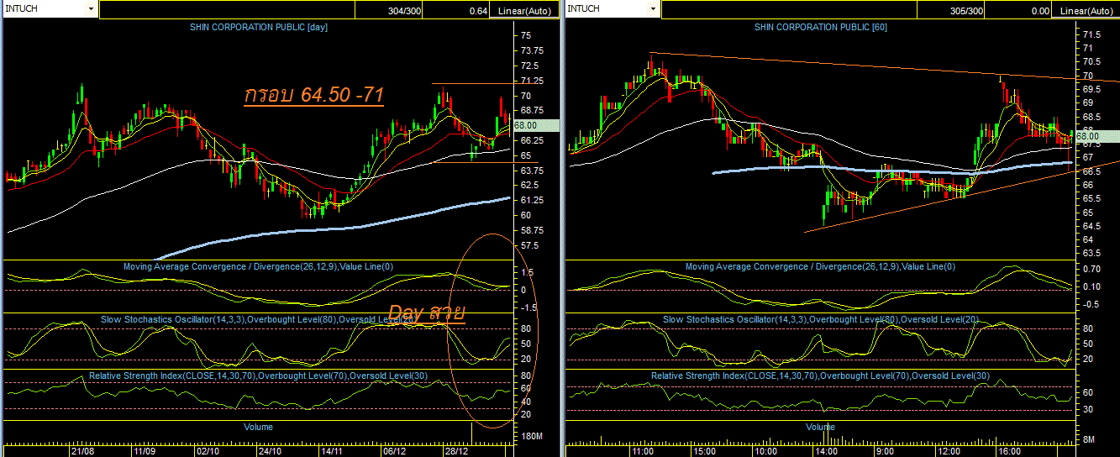Open the INTUCH symbol dropdown in the 60-minute chart
Viewport: 1120px width, 457px height.
pyautogui.click(x=652, y=8)
